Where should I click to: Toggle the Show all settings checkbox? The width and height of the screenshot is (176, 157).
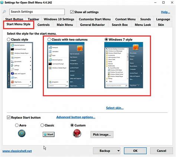pos(72,12)
